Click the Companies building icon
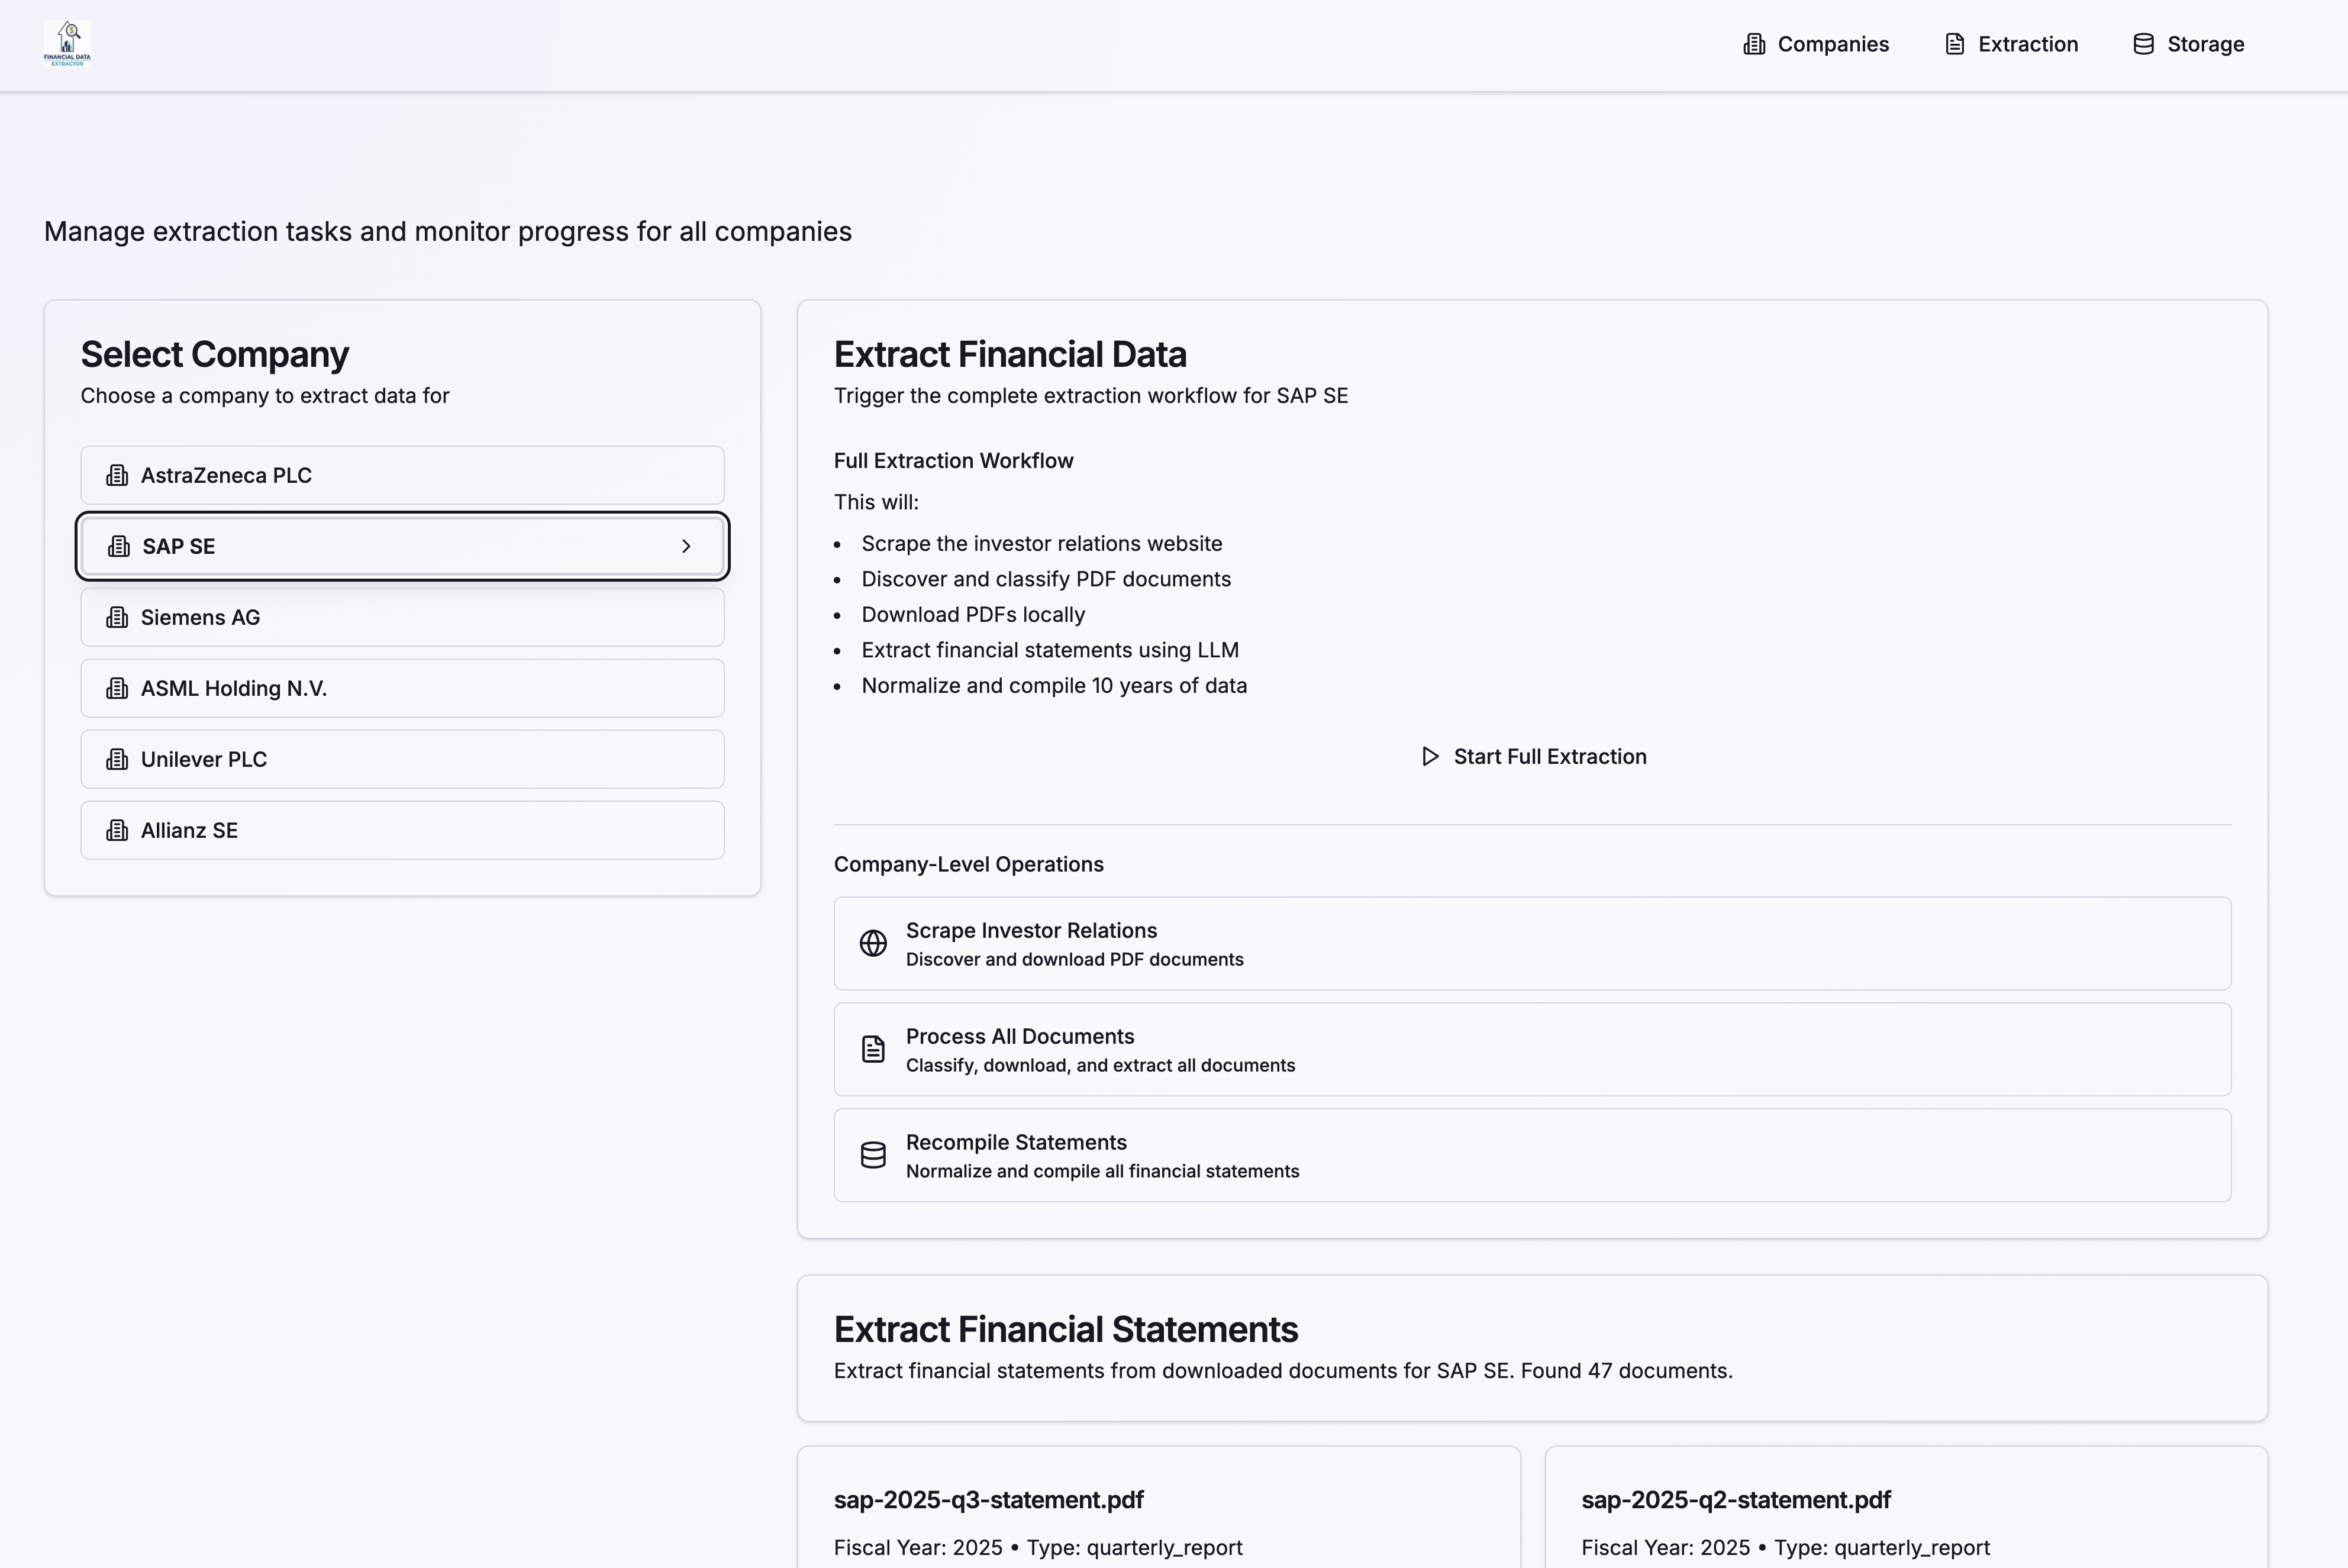 pos(1753,44)
